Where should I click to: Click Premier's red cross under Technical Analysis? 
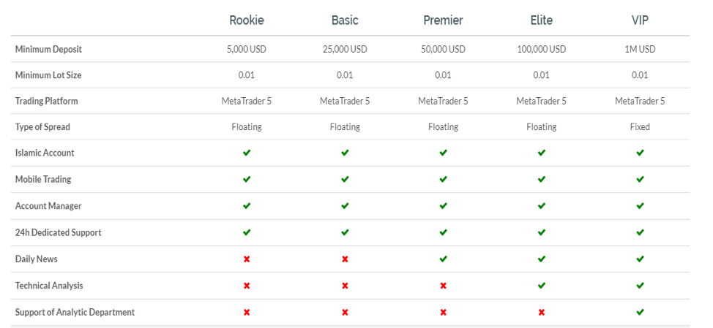444,286
